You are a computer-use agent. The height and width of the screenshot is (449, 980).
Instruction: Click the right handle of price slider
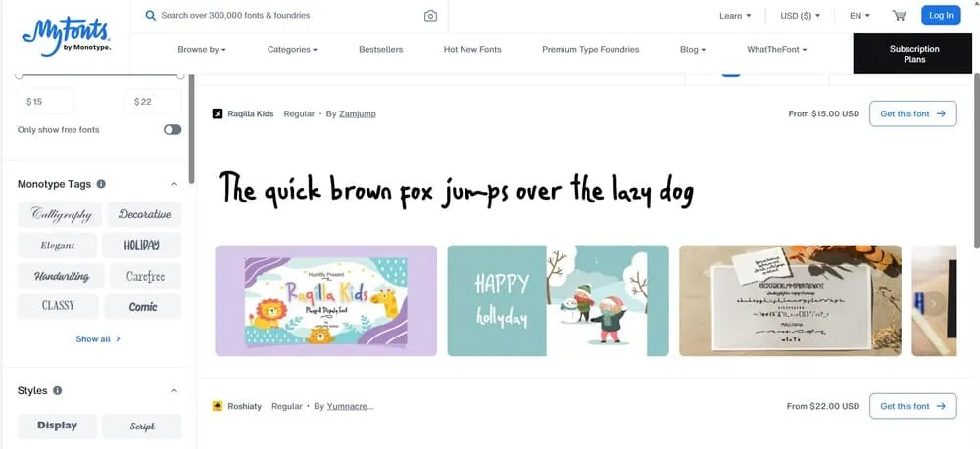180,75
